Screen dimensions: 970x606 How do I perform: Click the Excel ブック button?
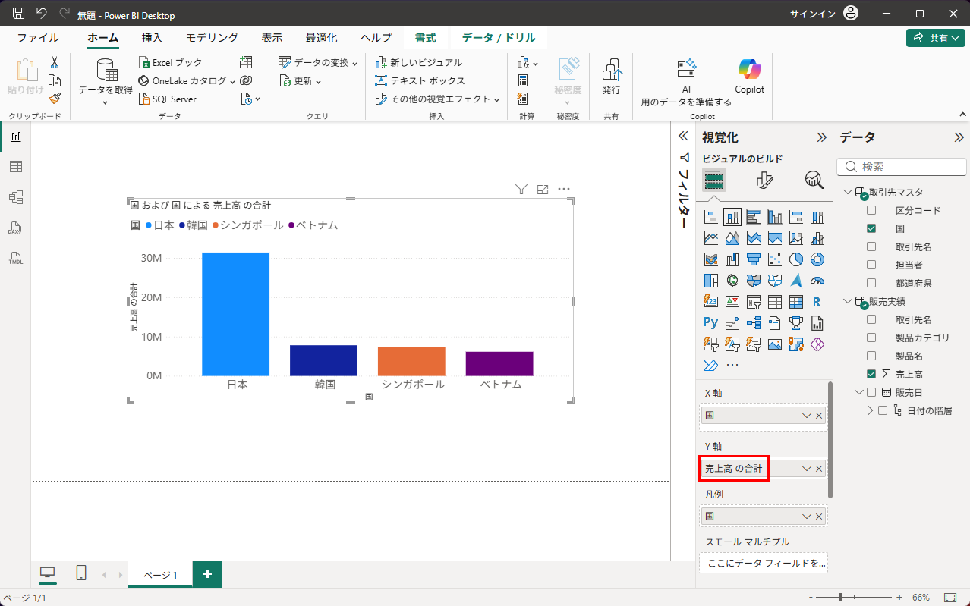(171, 63)
